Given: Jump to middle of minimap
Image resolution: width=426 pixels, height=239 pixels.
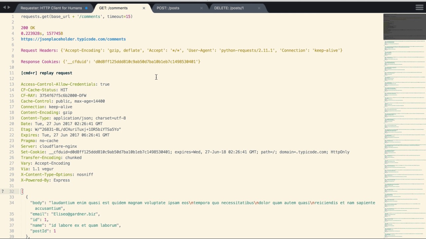Looking at the screenshot, I should pyautogui.click(x=404, y=126).
